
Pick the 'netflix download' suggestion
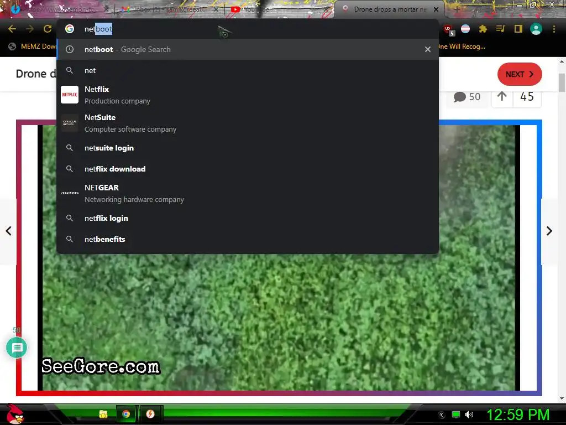[248, 169]
